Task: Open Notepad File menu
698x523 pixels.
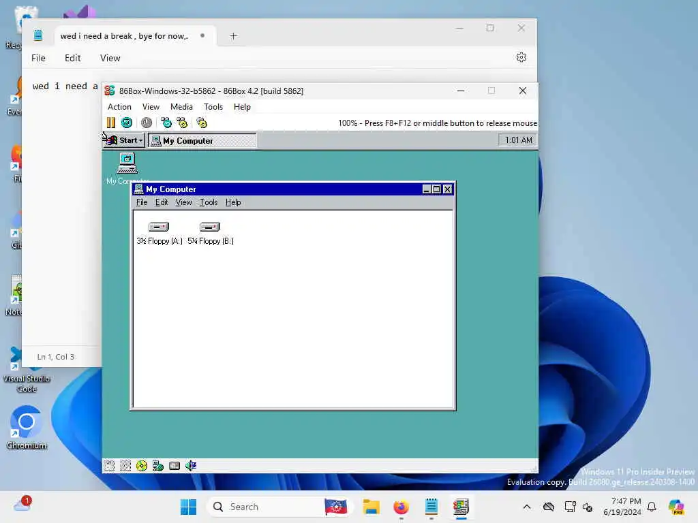Action: [38, 58]
